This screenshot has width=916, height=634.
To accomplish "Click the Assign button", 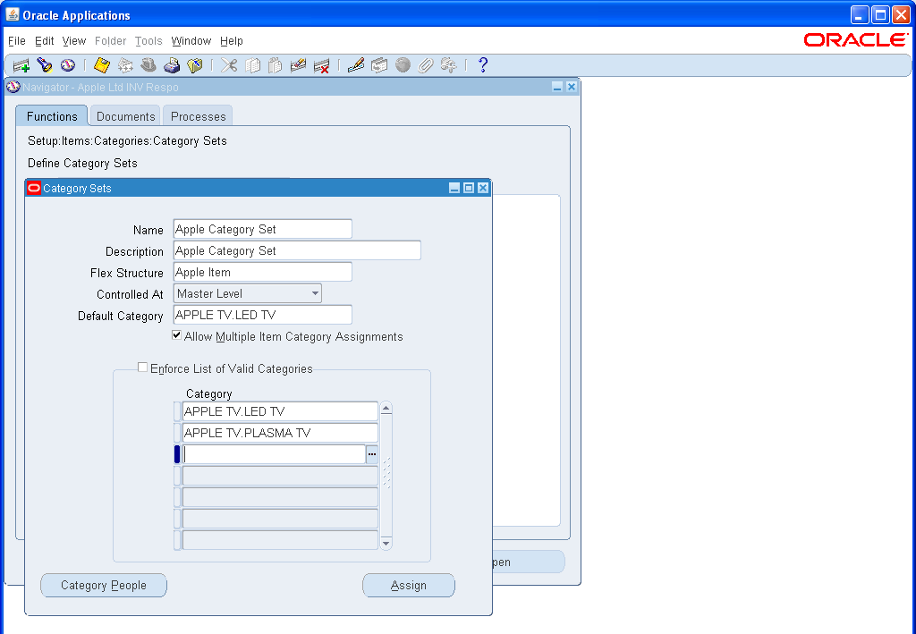I will click(408, 585).
